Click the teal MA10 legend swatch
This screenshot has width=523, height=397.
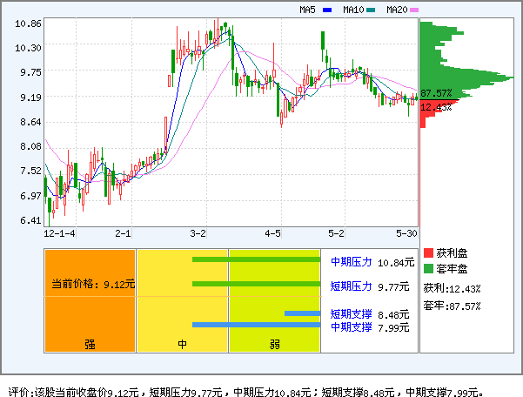[371, 10]
